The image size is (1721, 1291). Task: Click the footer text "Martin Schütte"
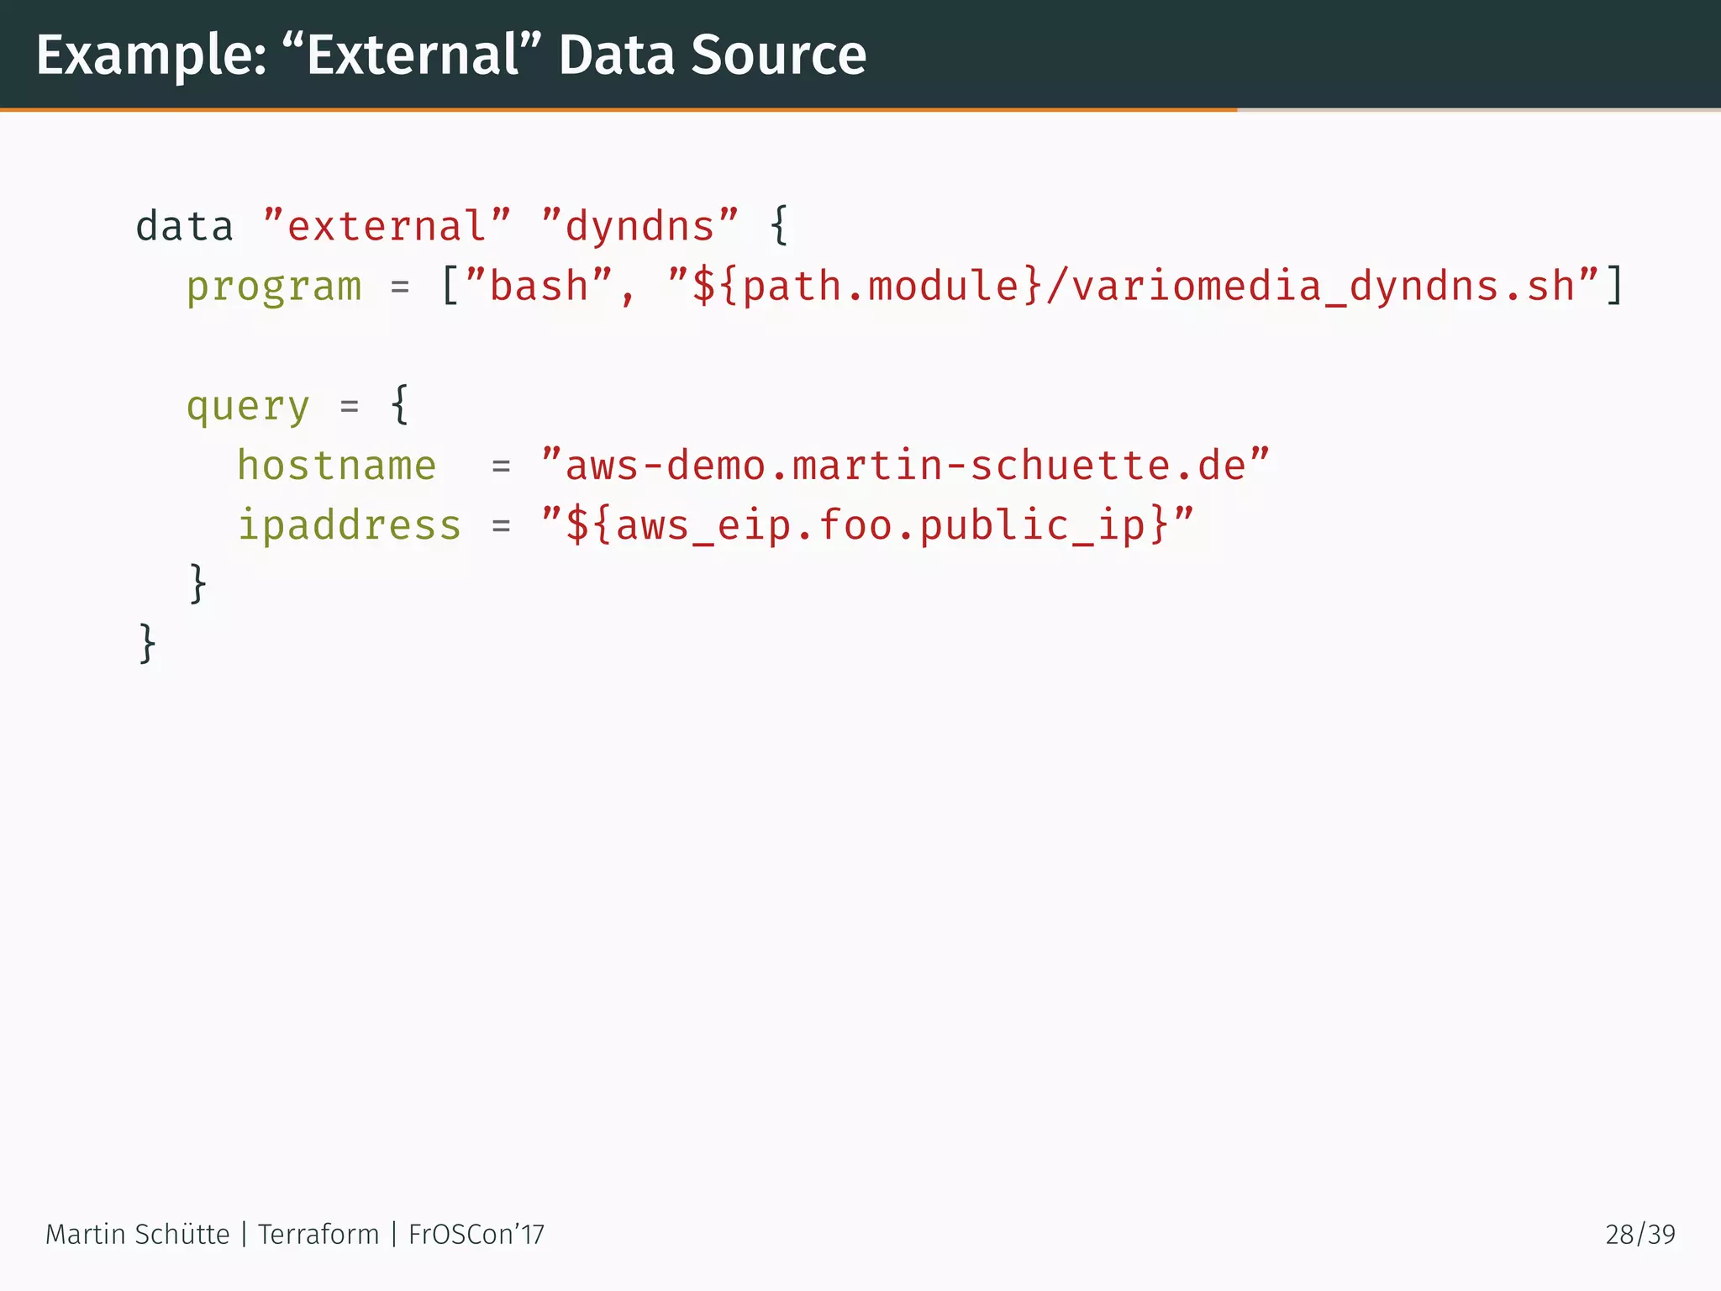(137, 1234)
